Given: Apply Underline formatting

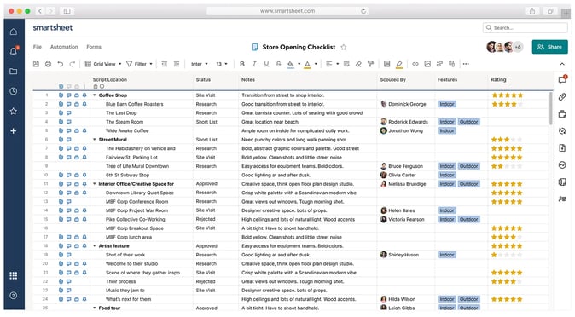Looking at the screenshot, I should tap(266, 64).
